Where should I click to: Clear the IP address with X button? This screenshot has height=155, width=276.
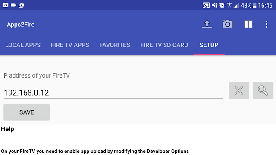[239, 90]
